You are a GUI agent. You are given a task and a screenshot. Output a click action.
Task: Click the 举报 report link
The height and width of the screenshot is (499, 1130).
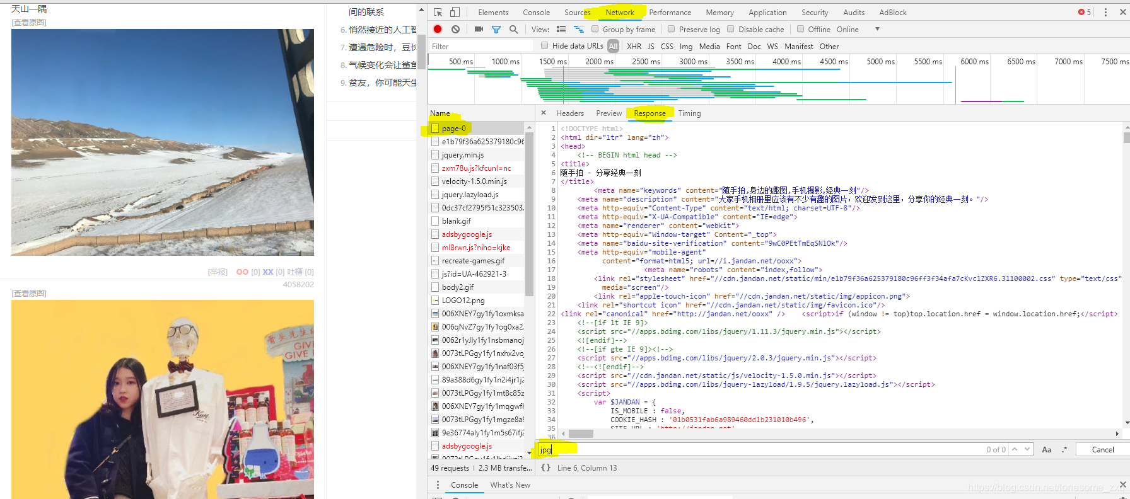[218, 272]
